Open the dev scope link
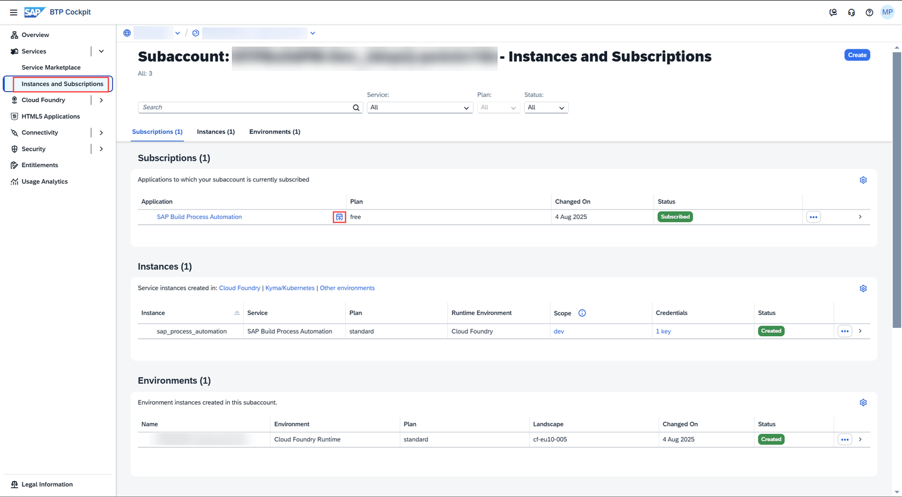Viewport: 902px width, 497px height. [x=559, y=332]
